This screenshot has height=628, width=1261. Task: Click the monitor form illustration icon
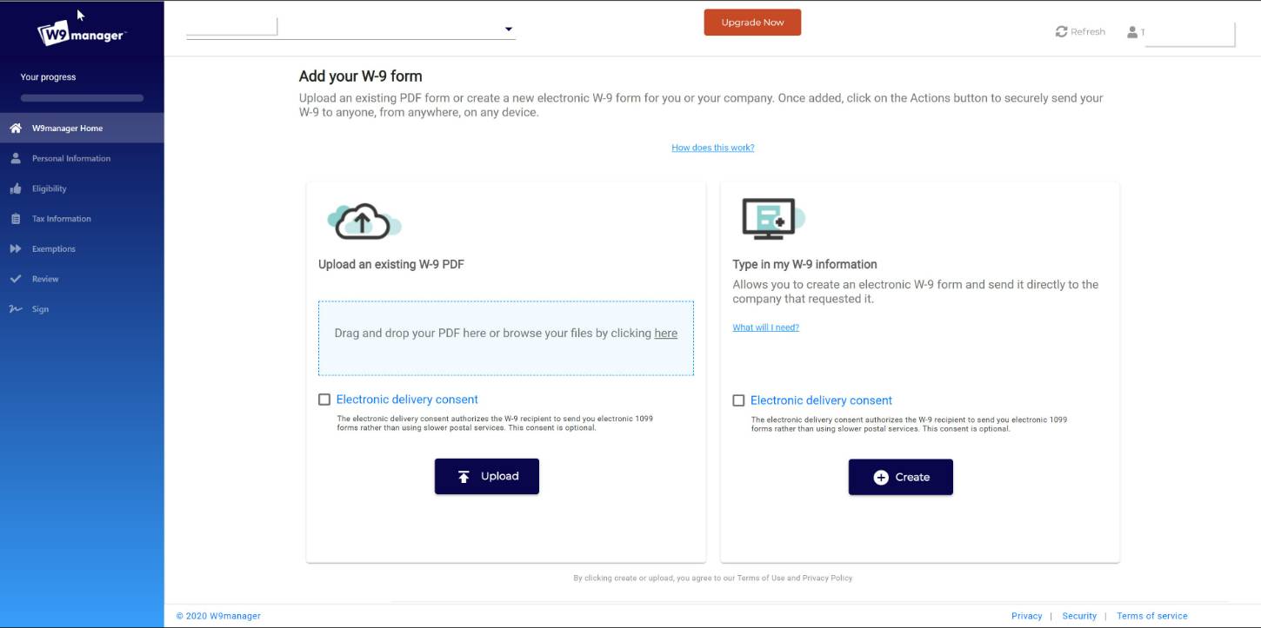(773, 219)
